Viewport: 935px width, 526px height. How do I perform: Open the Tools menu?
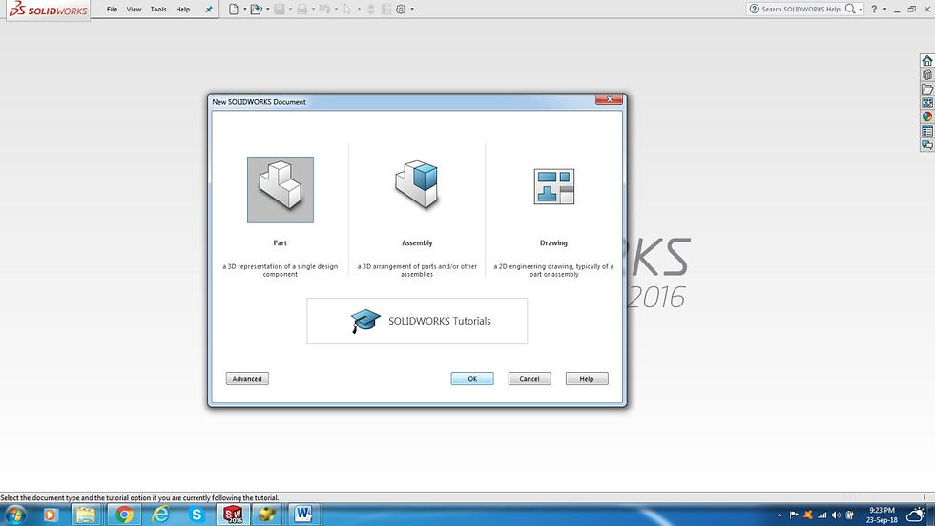click(158, 9)
